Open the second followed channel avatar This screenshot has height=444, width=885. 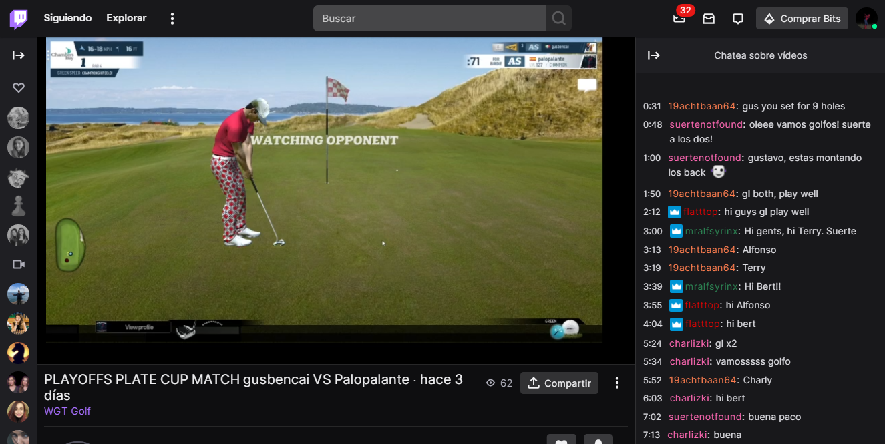coord(18,147)
